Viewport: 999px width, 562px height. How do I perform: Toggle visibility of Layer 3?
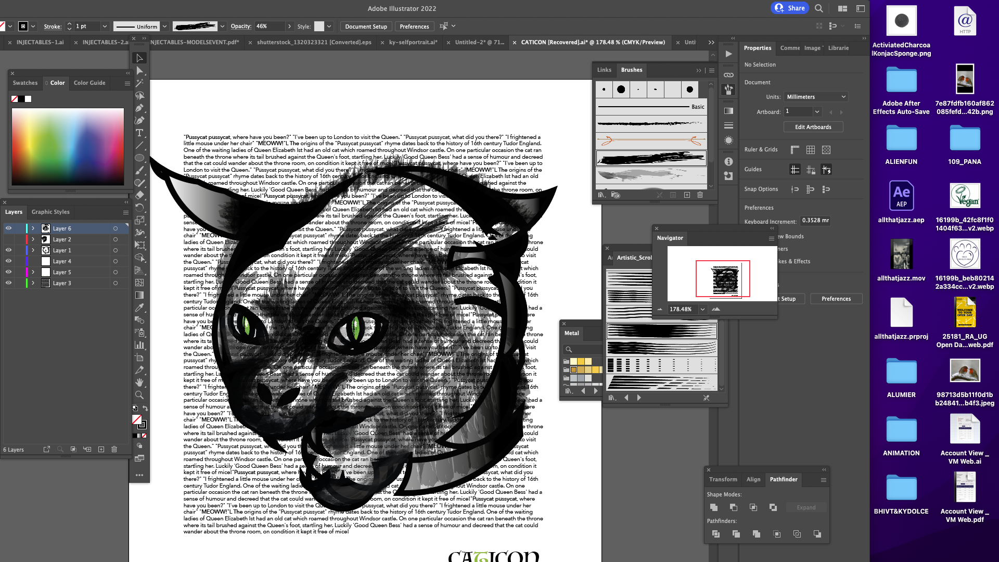click(x=8, y=283)
